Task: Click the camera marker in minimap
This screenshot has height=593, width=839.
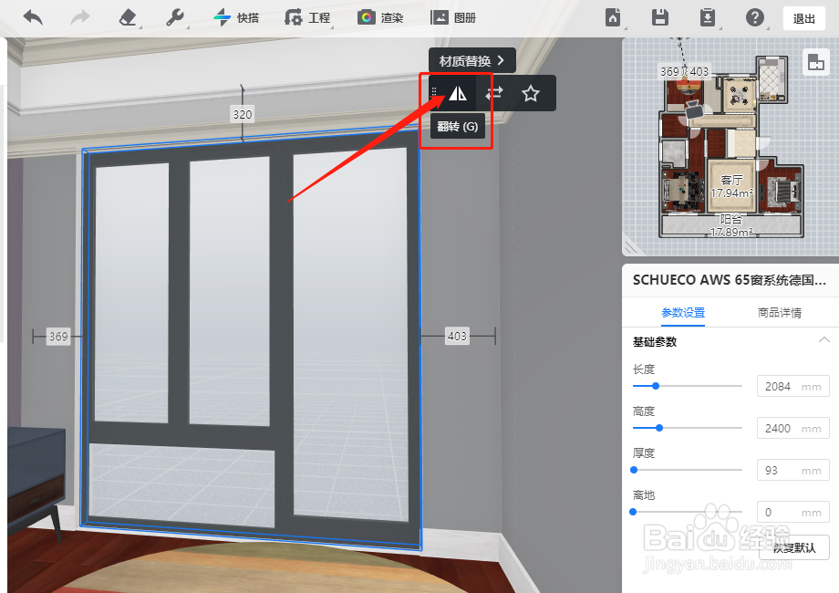Action: point(694,109)
